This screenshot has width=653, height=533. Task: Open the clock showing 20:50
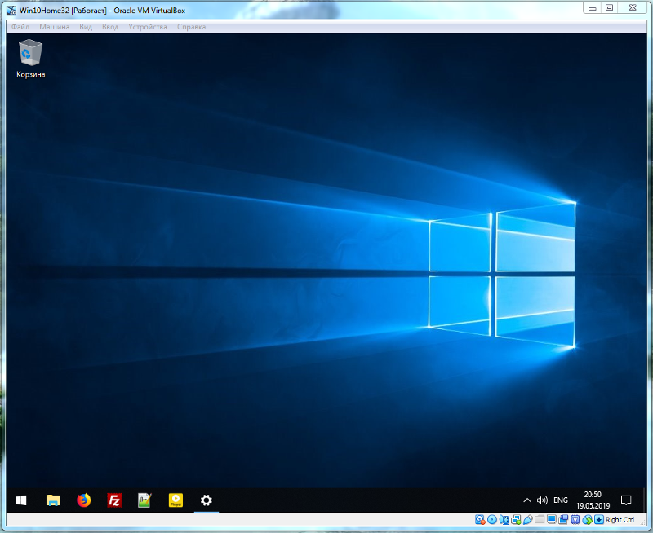(x=593, y=500)
